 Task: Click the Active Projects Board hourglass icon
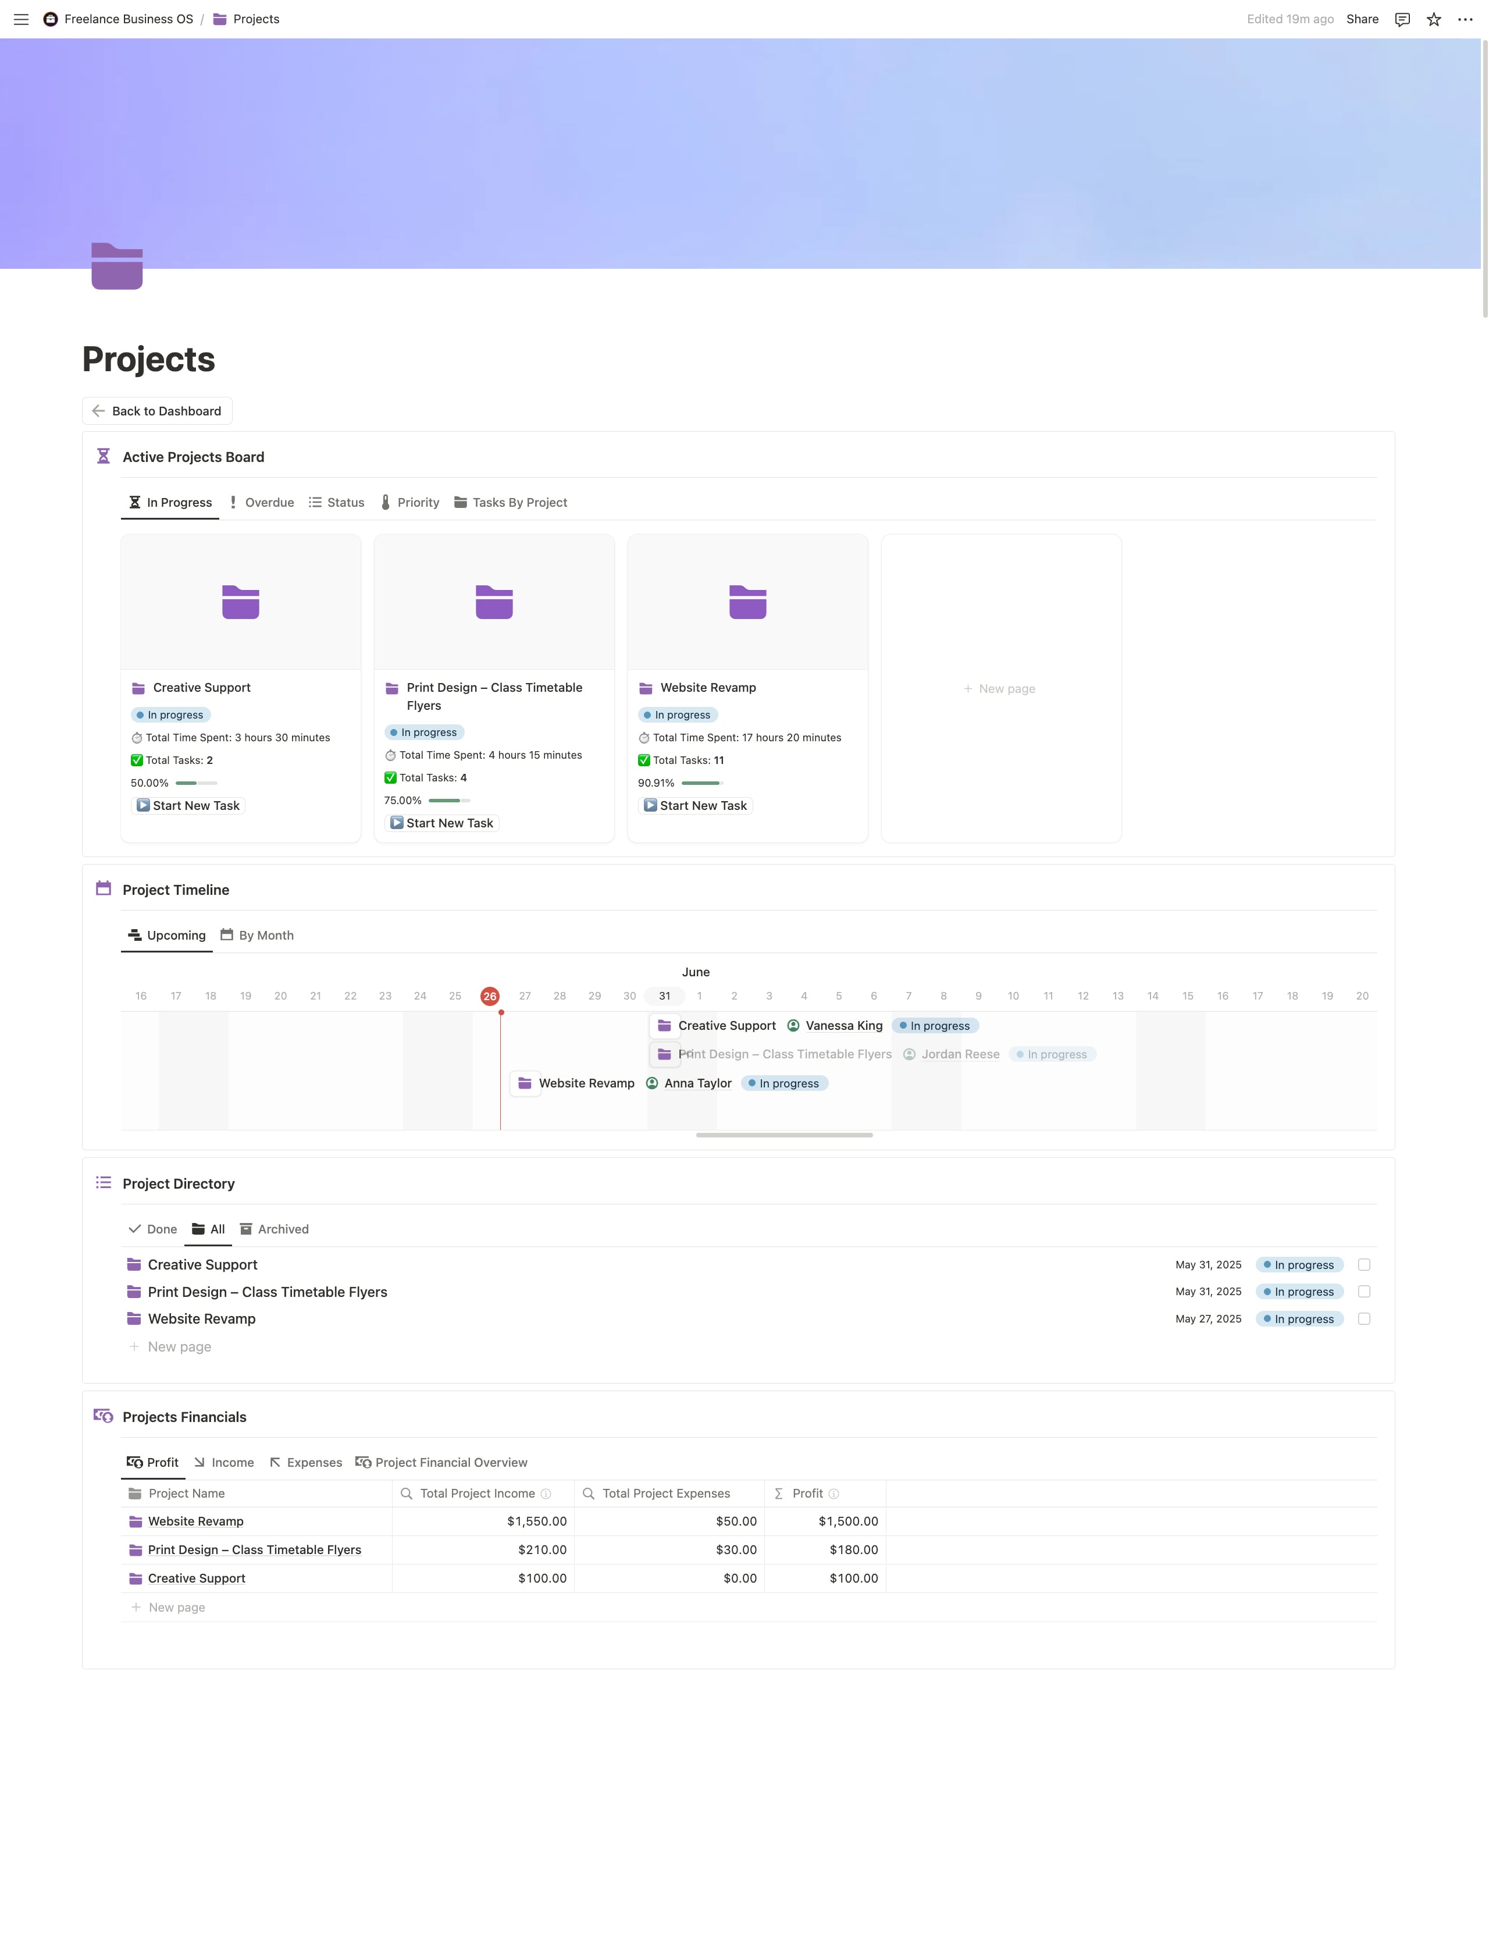104,456
